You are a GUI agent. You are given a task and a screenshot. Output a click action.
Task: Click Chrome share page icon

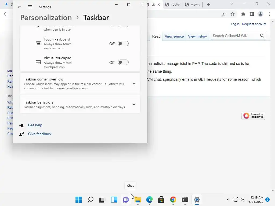pyautogui.click(x=224, y=14)
